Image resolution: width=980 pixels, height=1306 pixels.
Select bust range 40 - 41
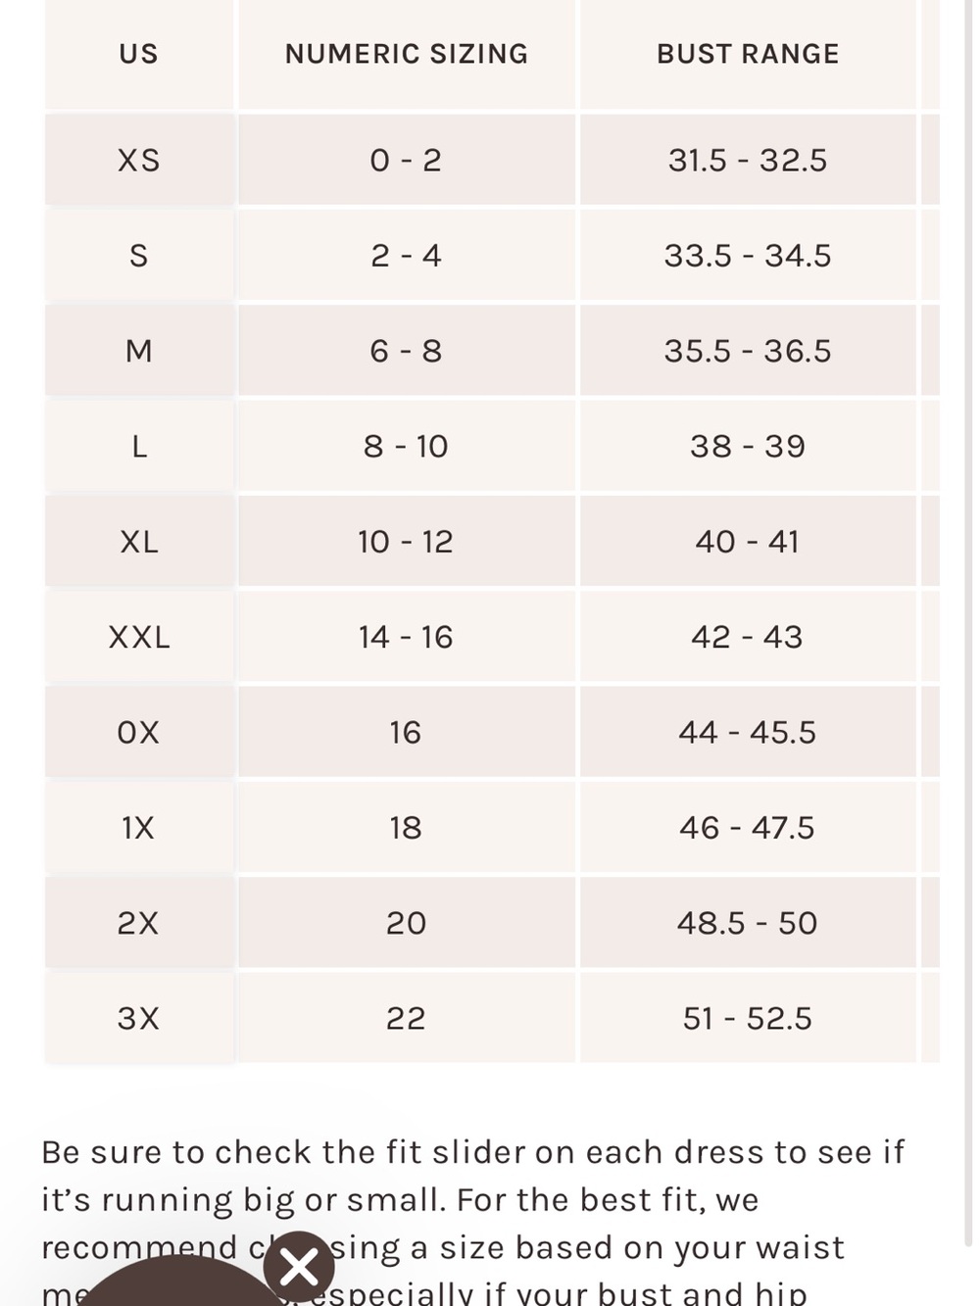(x=748, y=541)
